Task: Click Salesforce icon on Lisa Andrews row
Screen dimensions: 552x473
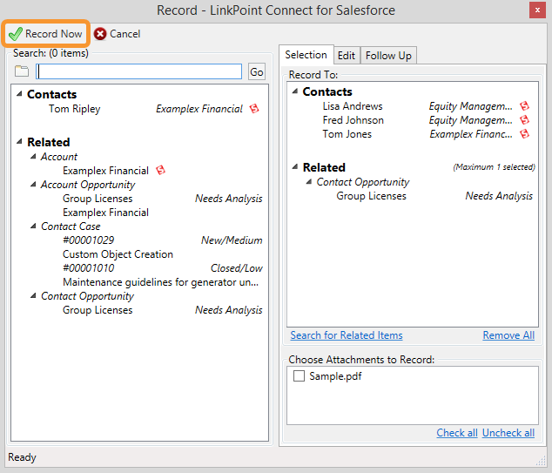Action: point(524,106)
